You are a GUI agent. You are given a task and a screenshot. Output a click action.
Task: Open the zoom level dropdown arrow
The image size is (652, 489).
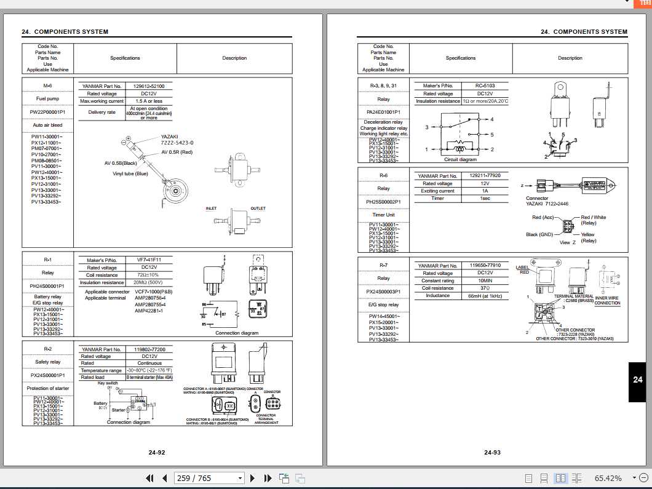634,478
